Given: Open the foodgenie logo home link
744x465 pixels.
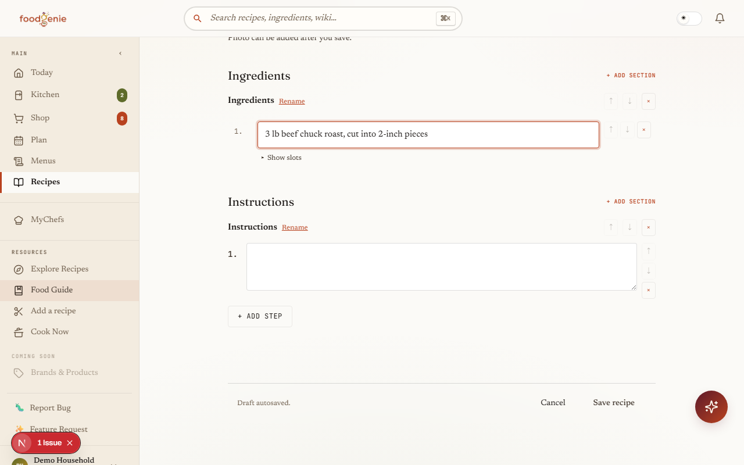Looking at the screenshot, I should (x=43, y=19).
